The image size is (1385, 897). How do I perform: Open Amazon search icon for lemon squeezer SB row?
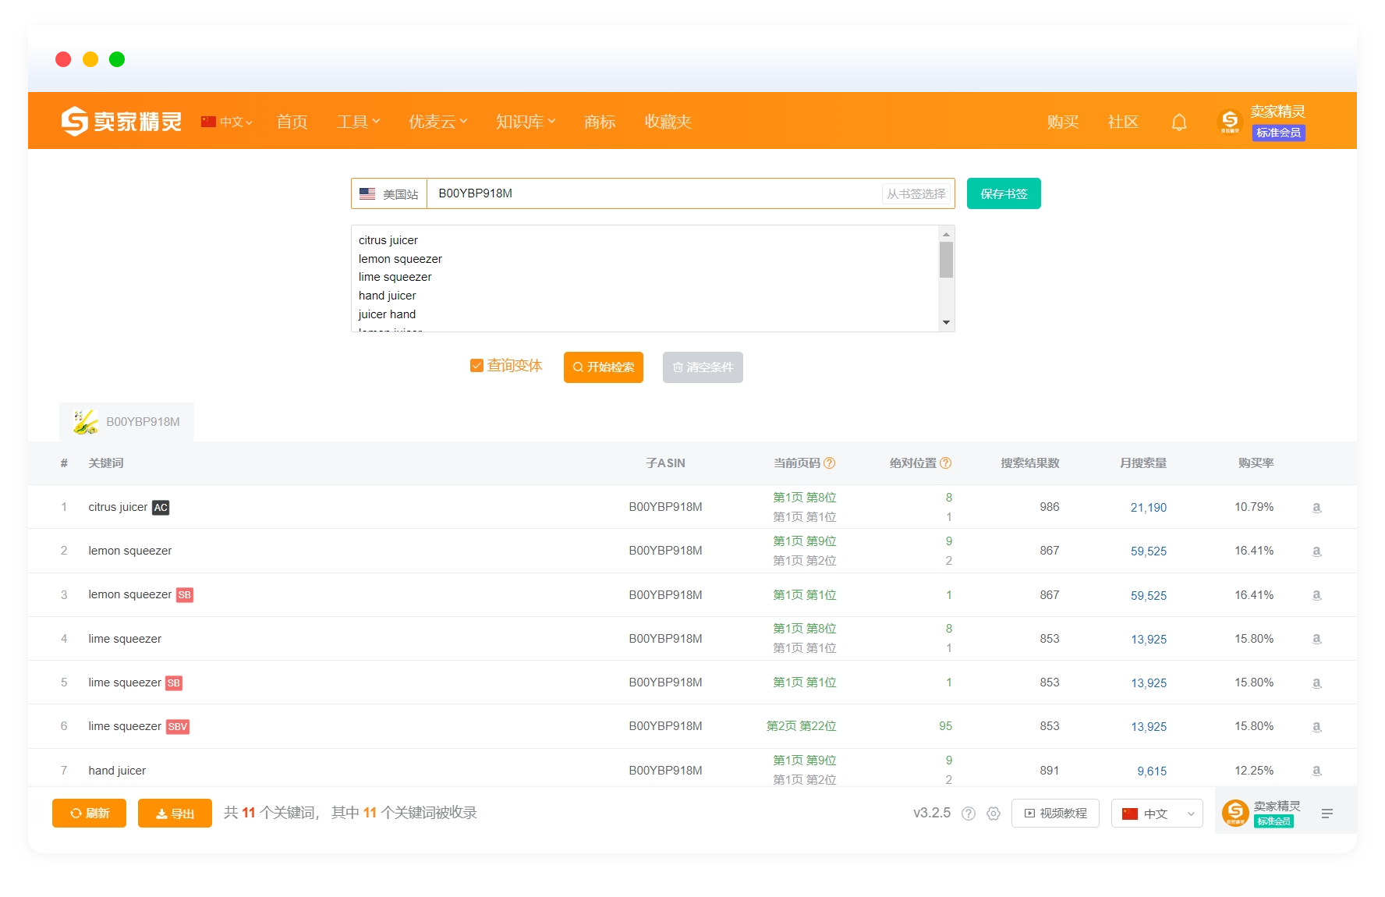[x=1316, y=595]
